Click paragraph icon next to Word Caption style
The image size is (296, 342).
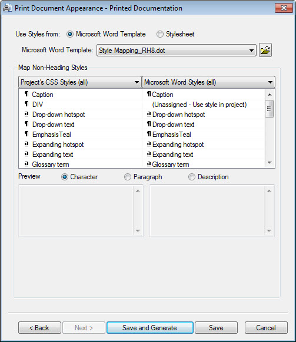149,94
